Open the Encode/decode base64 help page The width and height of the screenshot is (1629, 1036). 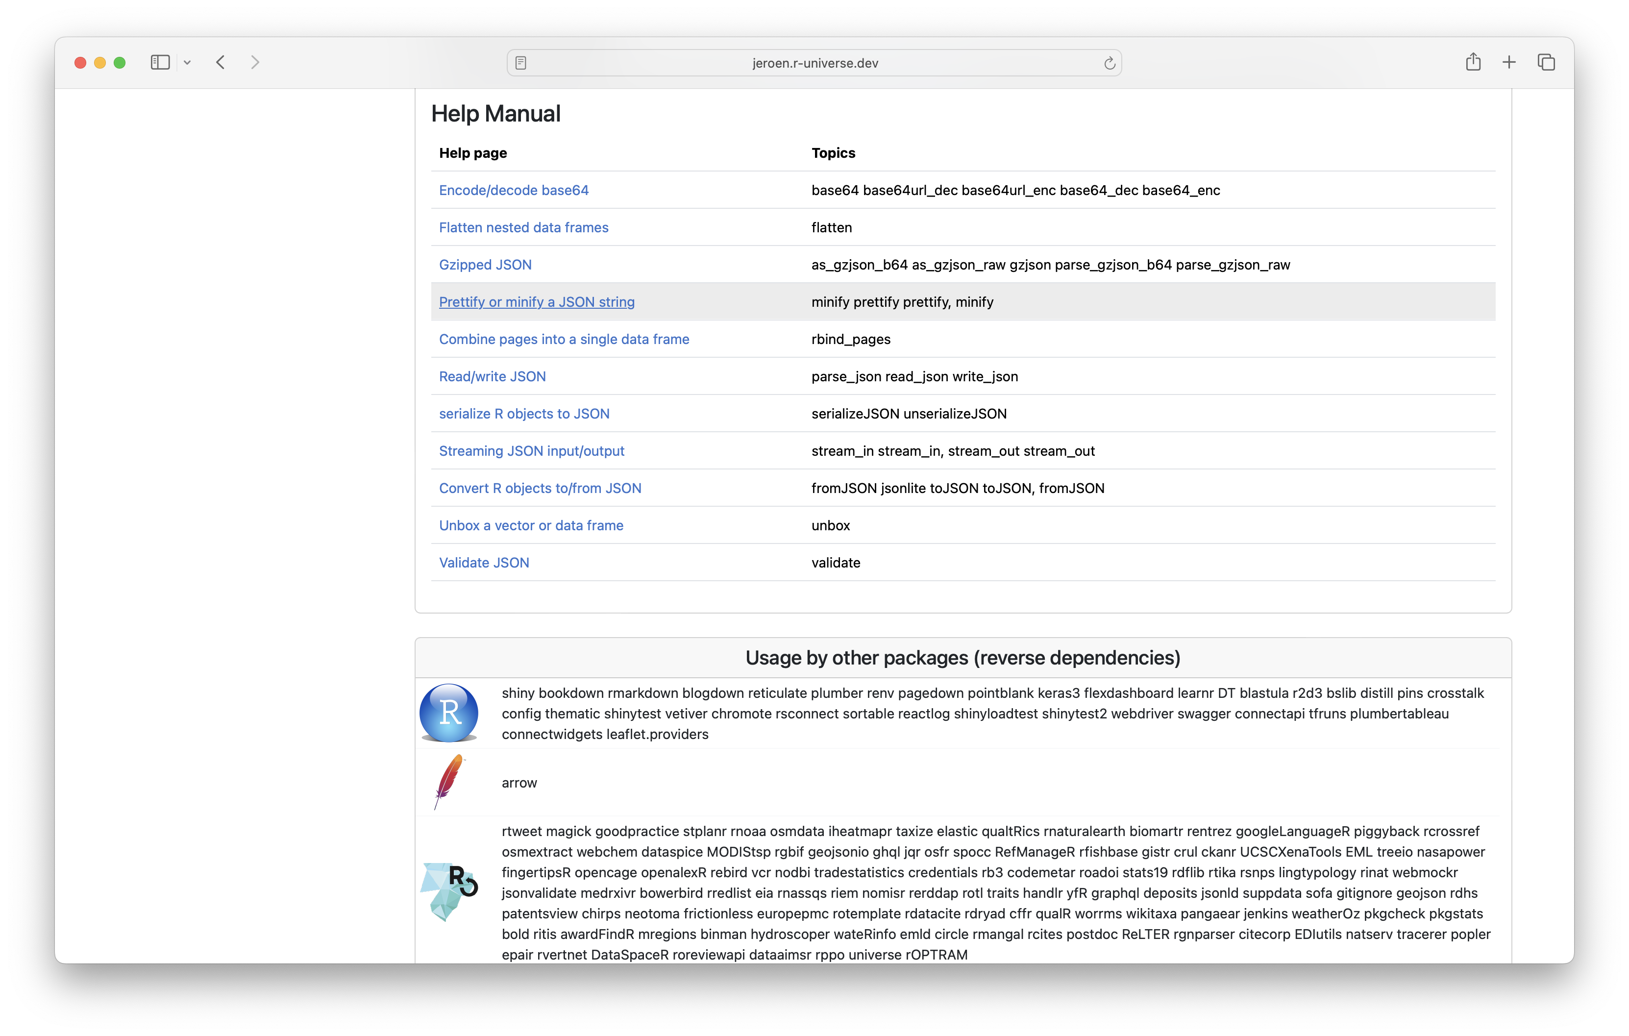click(x=514, y=190)
